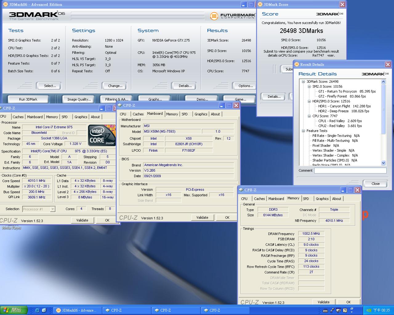This screenshot has height=315, width=394.
Task: Open the Caches tab in the Mainboard CPU-Z window
Action: coord(138,114)
